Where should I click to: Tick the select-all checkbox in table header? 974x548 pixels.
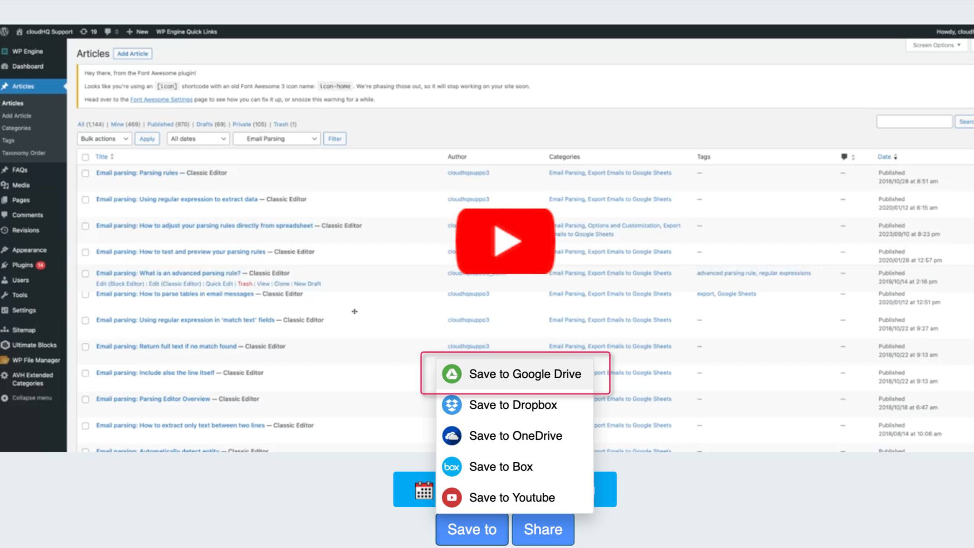[85, 157]
